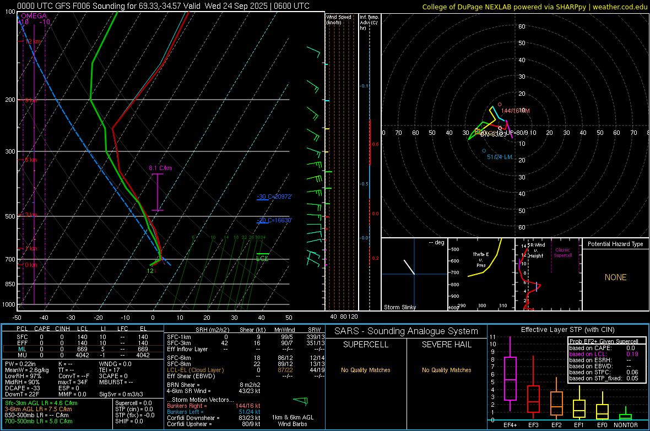Click the OMEGA label on the skew-T
This screenshot has width=650, height=431.
[34, 16]
